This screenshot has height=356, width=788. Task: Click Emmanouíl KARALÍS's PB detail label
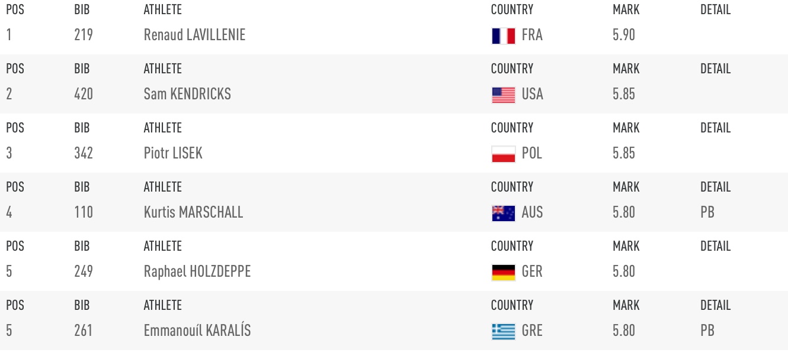click(x=707, y=331)
